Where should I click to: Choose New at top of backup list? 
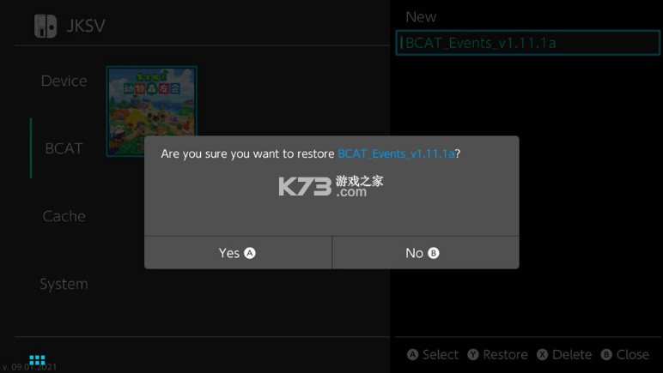click(421, 17)
